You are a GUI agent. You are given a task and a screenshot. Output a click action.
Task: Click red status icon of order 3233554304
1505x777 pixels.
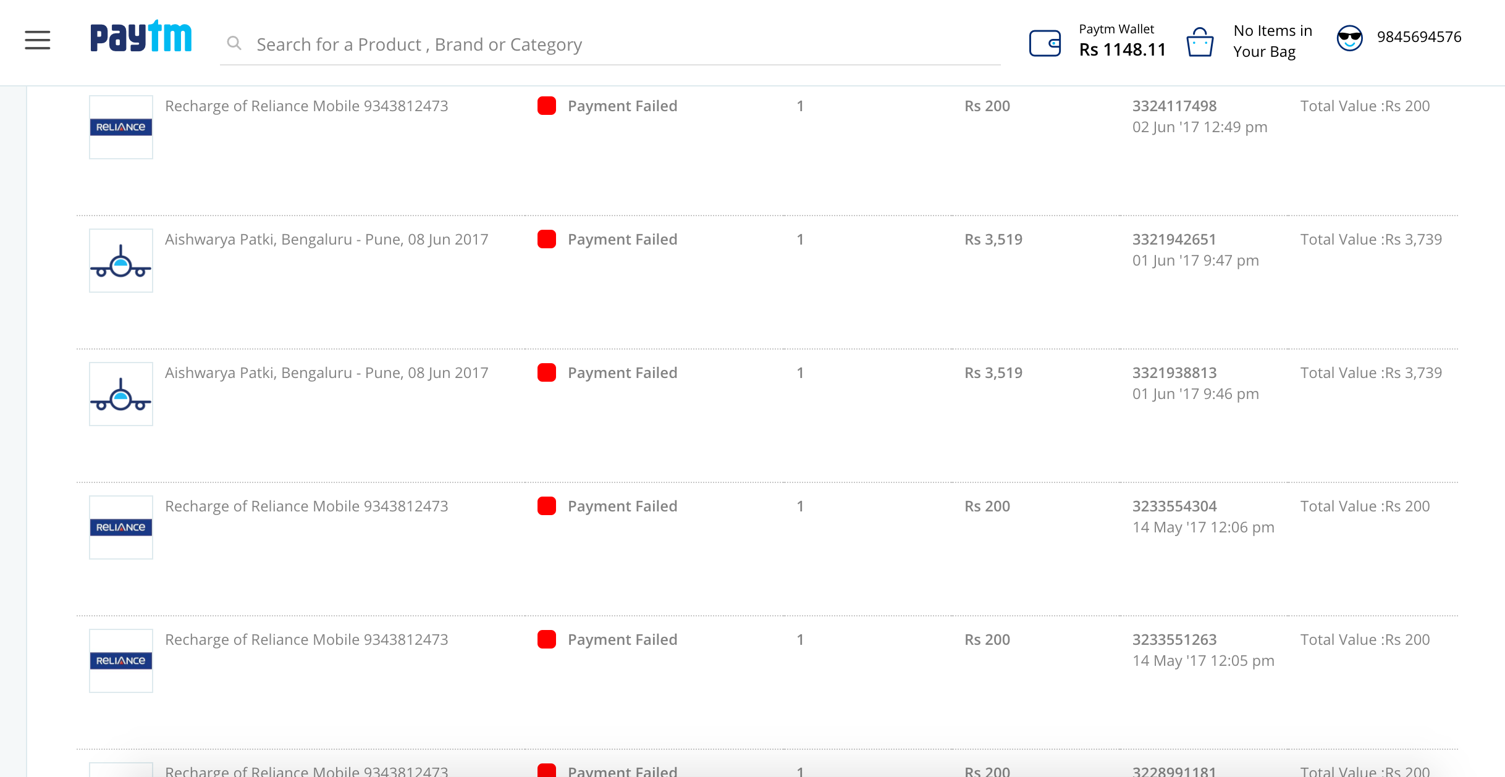point(546,506)
